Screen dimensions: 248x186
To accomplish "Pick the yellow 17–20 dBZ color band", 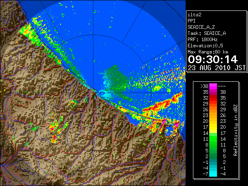I will pos(213,127).
